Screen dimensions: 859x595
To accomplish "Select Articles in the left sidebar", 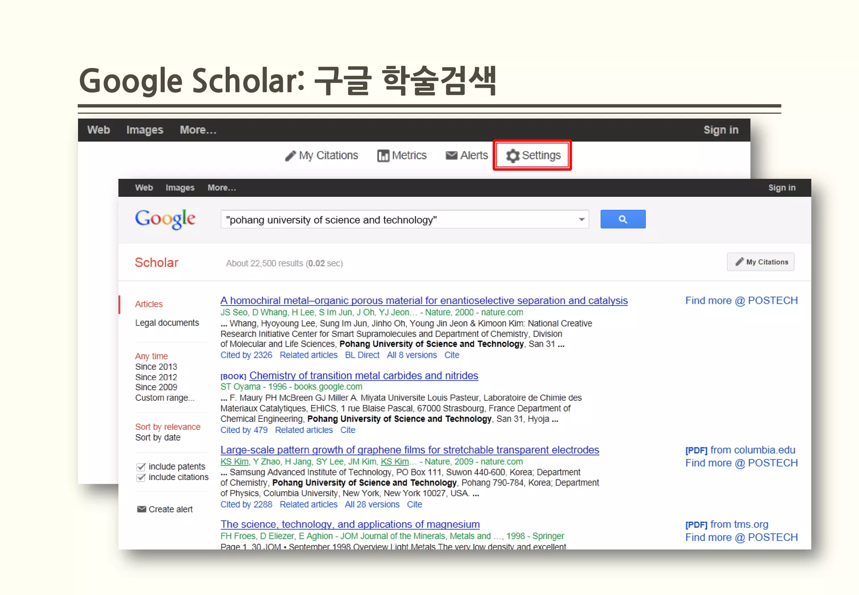I will click(x=149, y=304).
